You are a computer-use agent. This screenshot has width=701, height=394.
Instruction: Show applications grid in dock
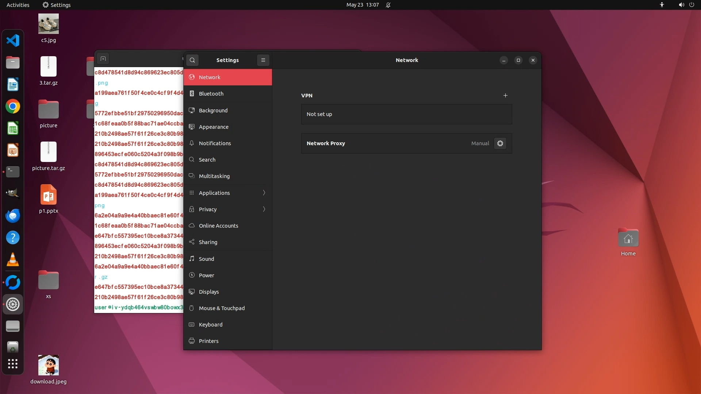pos(13,364)
